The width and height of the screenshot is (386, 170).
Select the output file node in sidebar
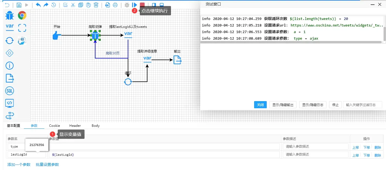[10, 78]
